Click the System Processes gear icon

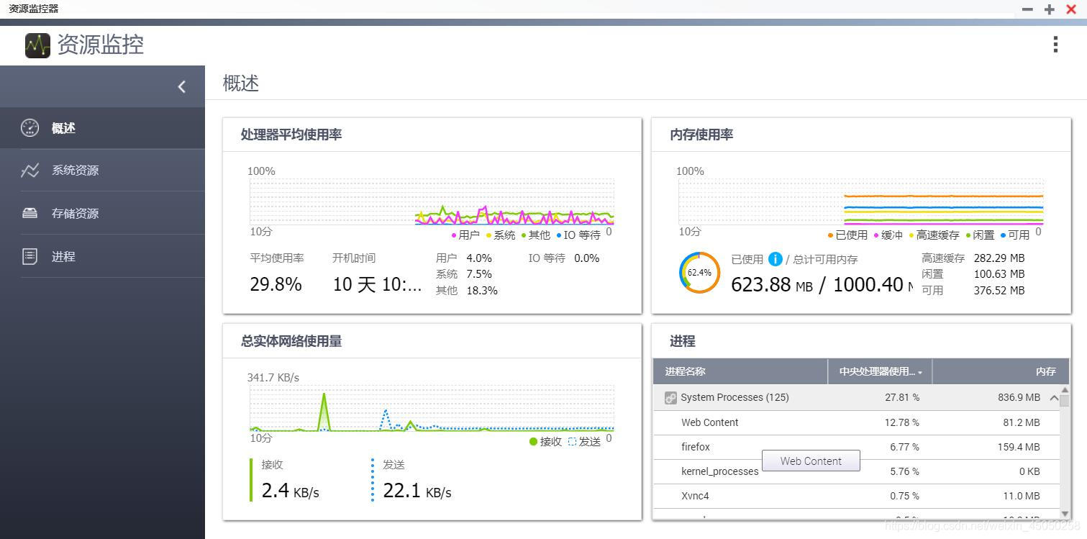click(x=670, y=397)
